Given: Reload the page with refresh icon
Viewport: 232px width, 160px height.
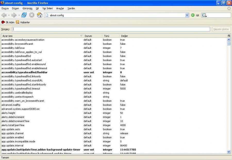Looking at the screenshot, I should [x=24, y=15].
